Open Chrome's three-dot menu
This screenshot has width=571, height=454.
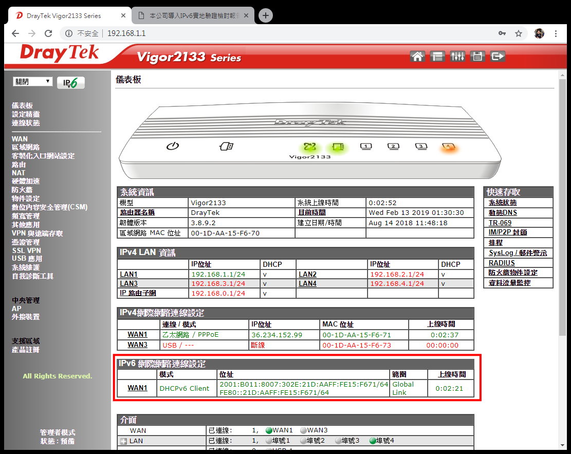click(x=556, y=33)
